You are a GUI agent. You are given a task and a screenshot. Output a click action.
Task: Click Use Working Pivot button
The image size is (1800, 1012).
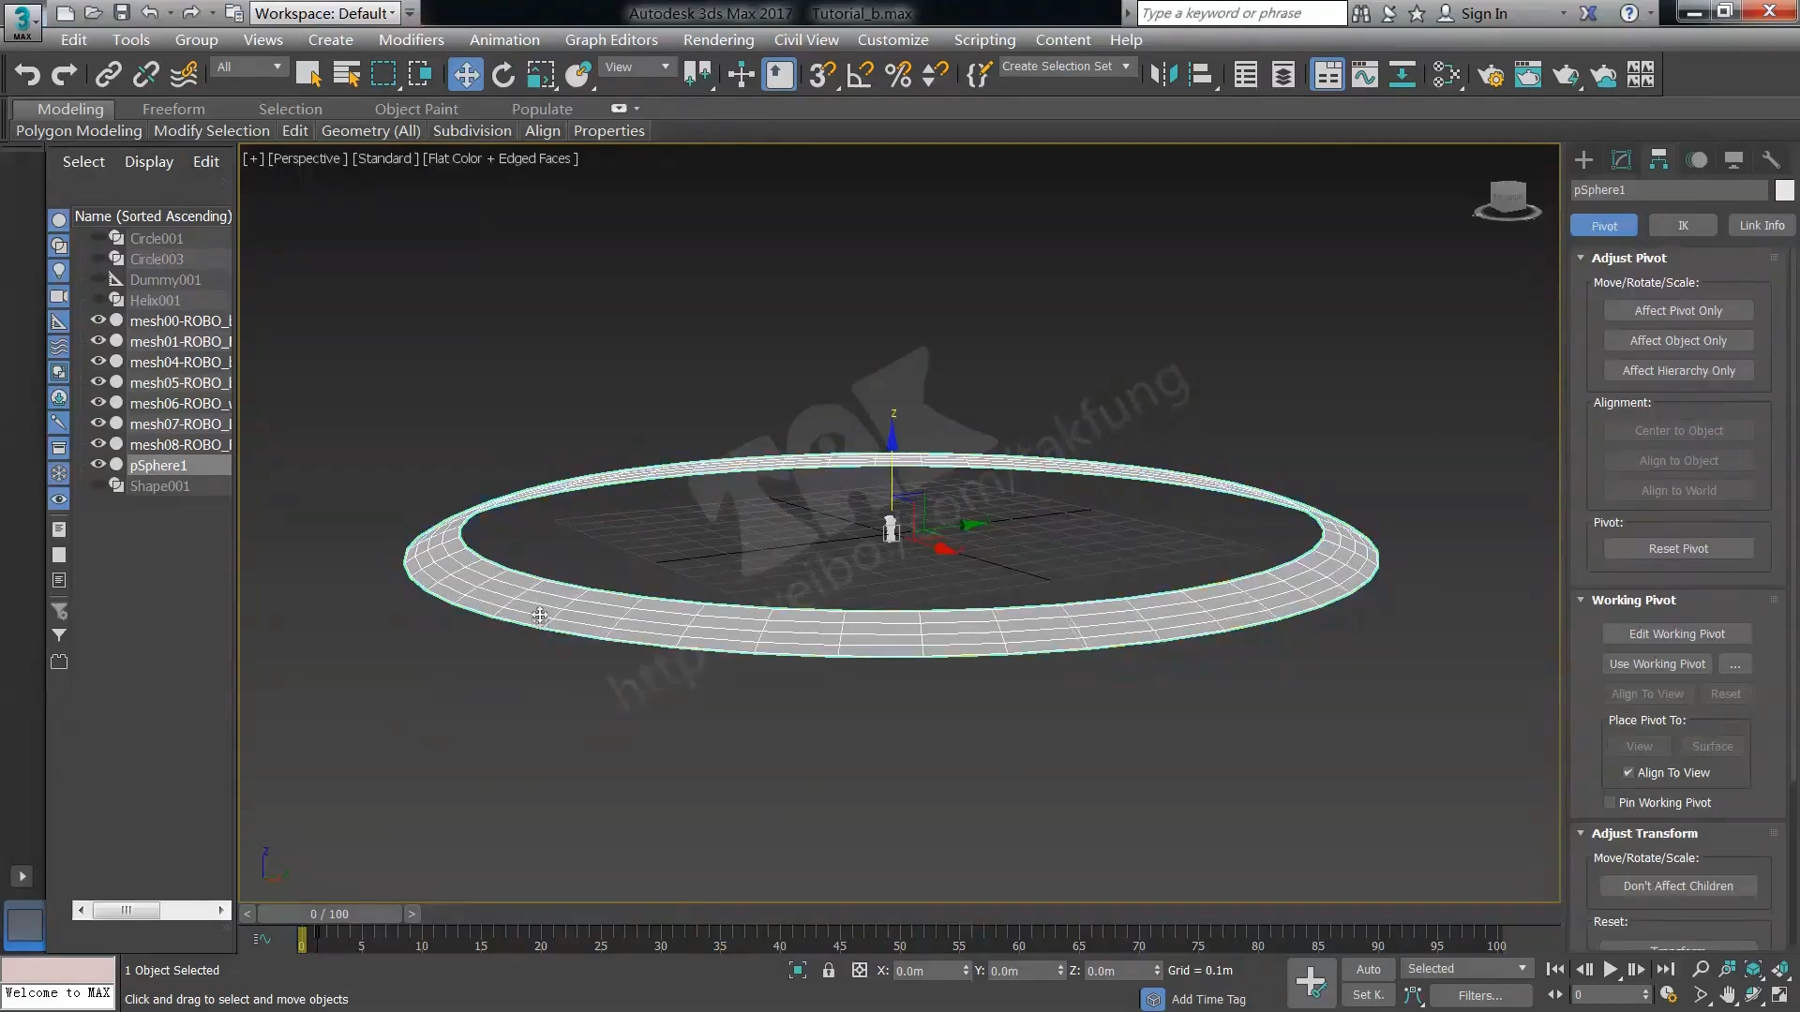point(1657,664)
